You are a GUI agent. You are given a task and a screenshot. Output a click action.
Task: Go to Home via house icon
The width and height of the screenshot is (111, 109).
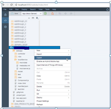click(x=5, y=15)
